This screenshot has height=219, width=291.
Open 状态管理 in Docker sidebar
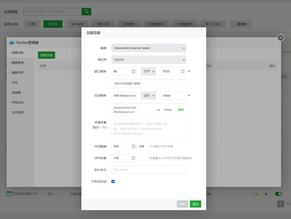[20, 112]
